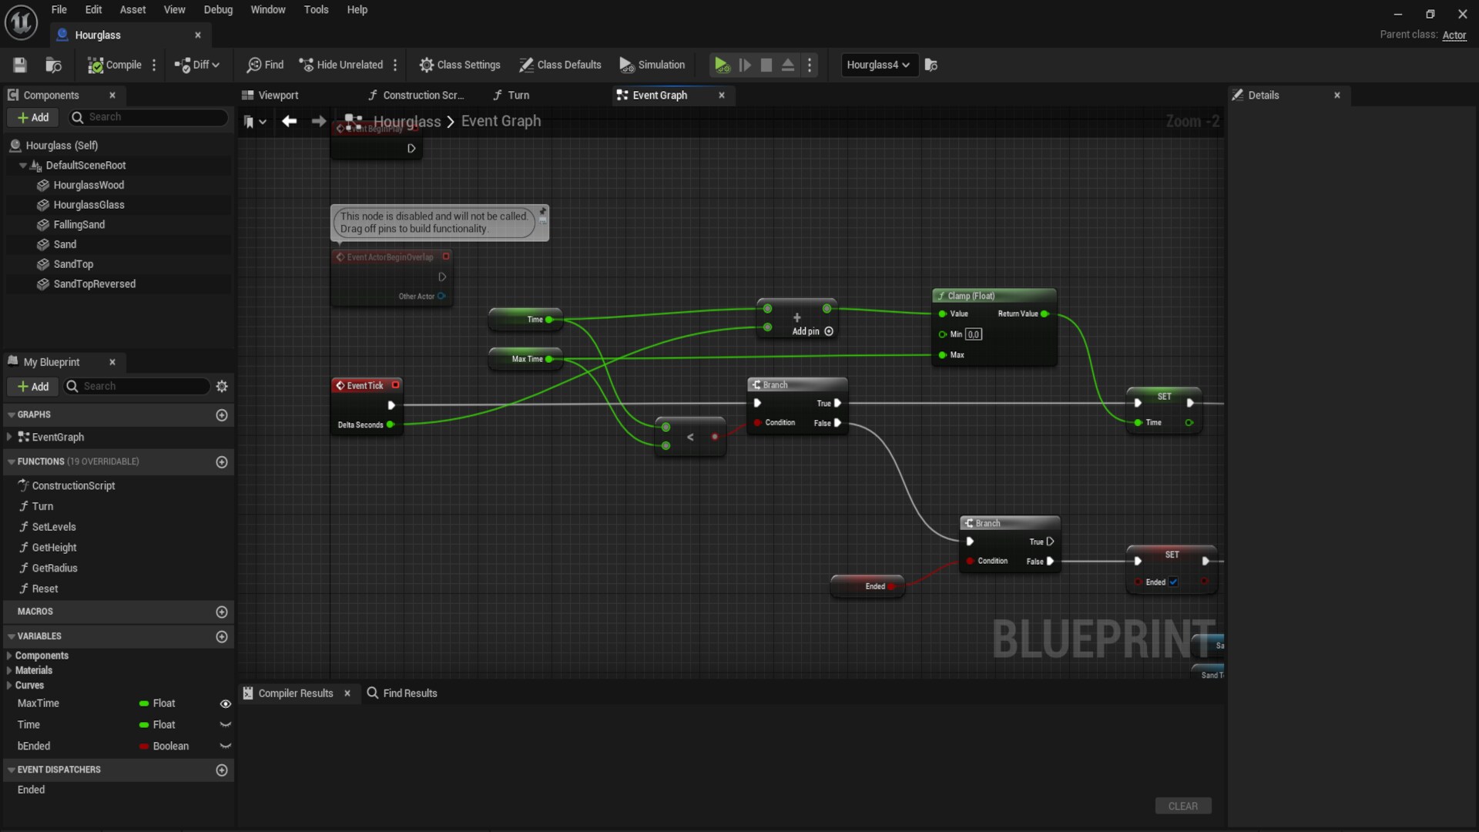Collapse the DefaultSceneRoot component tree
1479x832 pixels.
click(22, 165)
